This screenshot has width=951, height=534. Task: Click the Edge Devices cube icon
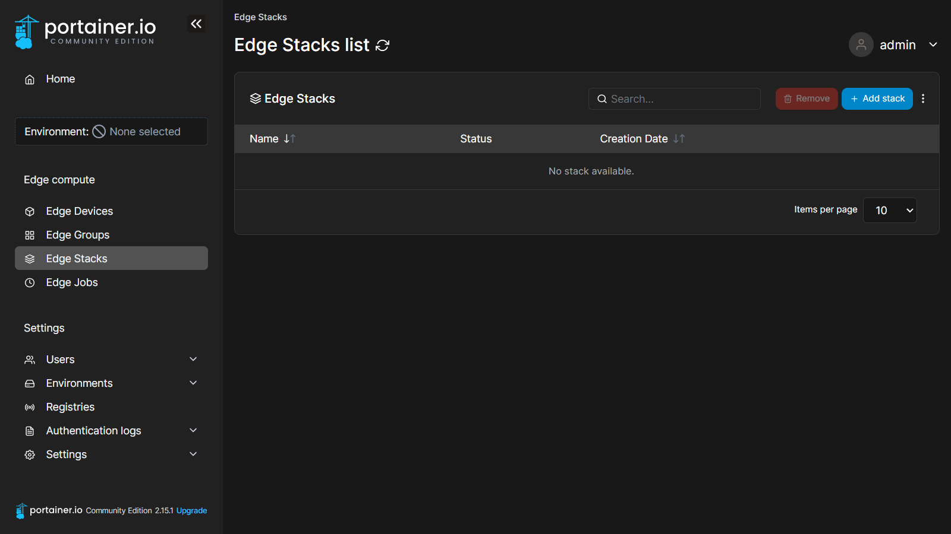point(30,212)
